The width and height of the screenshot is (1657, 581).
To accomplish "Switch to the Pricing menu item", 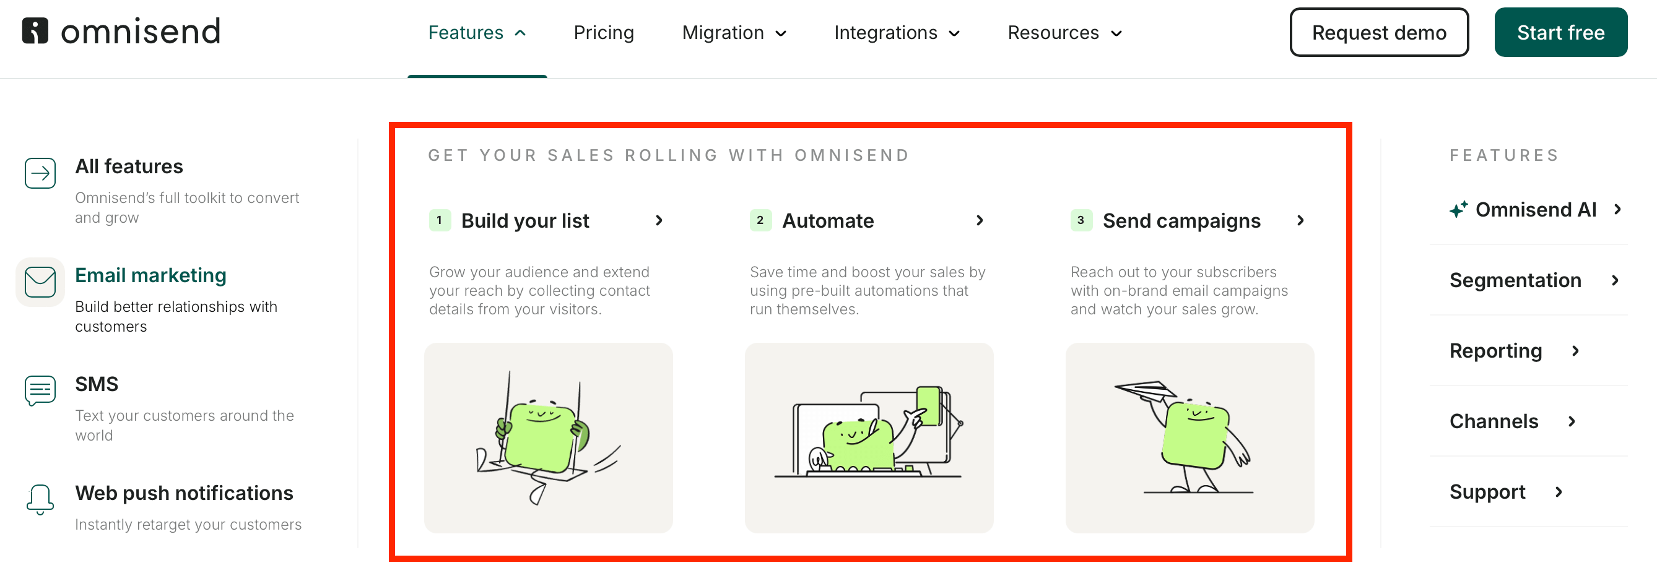I will coord(603,32).
